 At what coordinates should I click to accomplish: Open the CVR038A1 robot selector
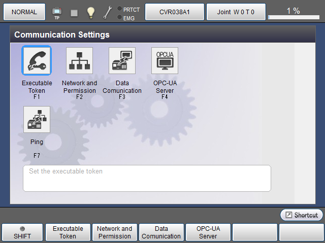tap(175, 12)
